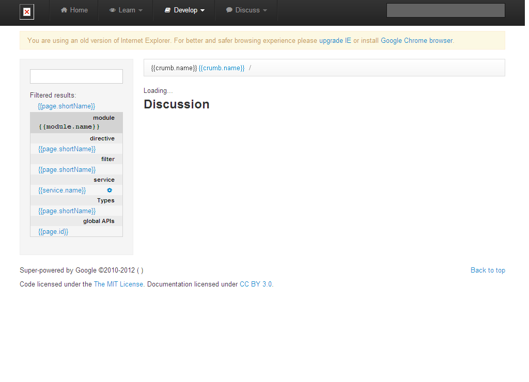Click the gear icon next to {{service.name}}
The width and height of the screenshot is (529, 382).
pyautogui.click(x=110, y=190)
